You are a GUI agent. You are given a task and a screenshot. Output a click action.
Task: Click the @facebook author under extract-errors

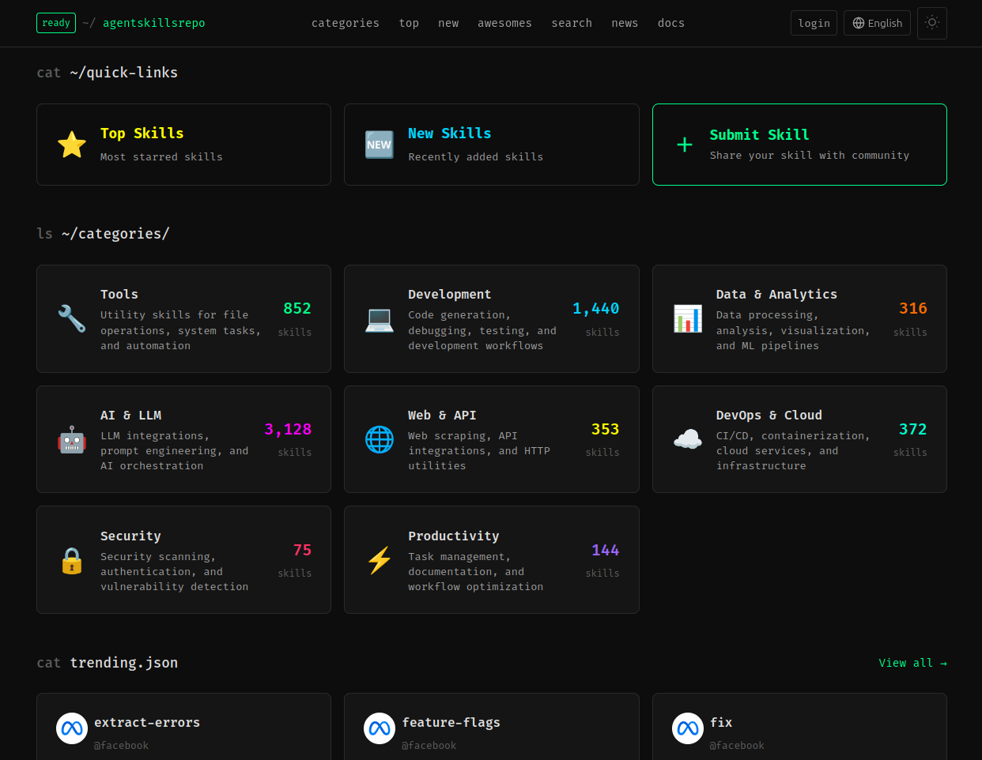(121, 745)
